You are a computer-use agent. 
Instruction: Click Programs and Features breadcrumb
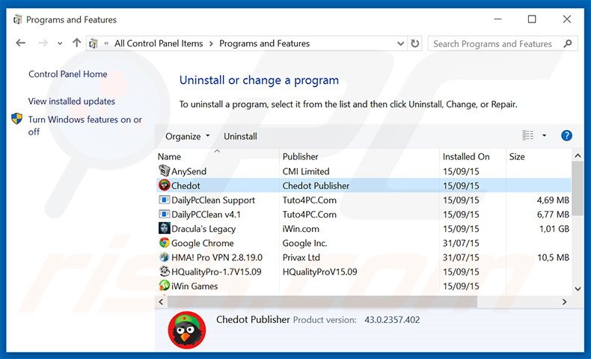tap(265, 43)
